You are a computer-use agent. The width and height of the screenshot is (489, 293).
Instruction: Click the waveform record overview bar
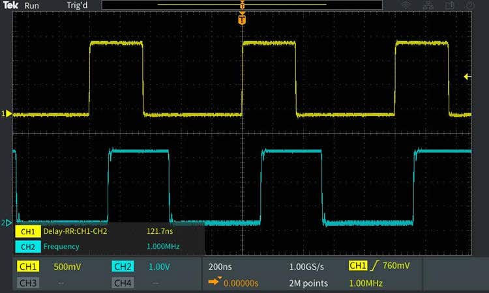pos(242,5)
